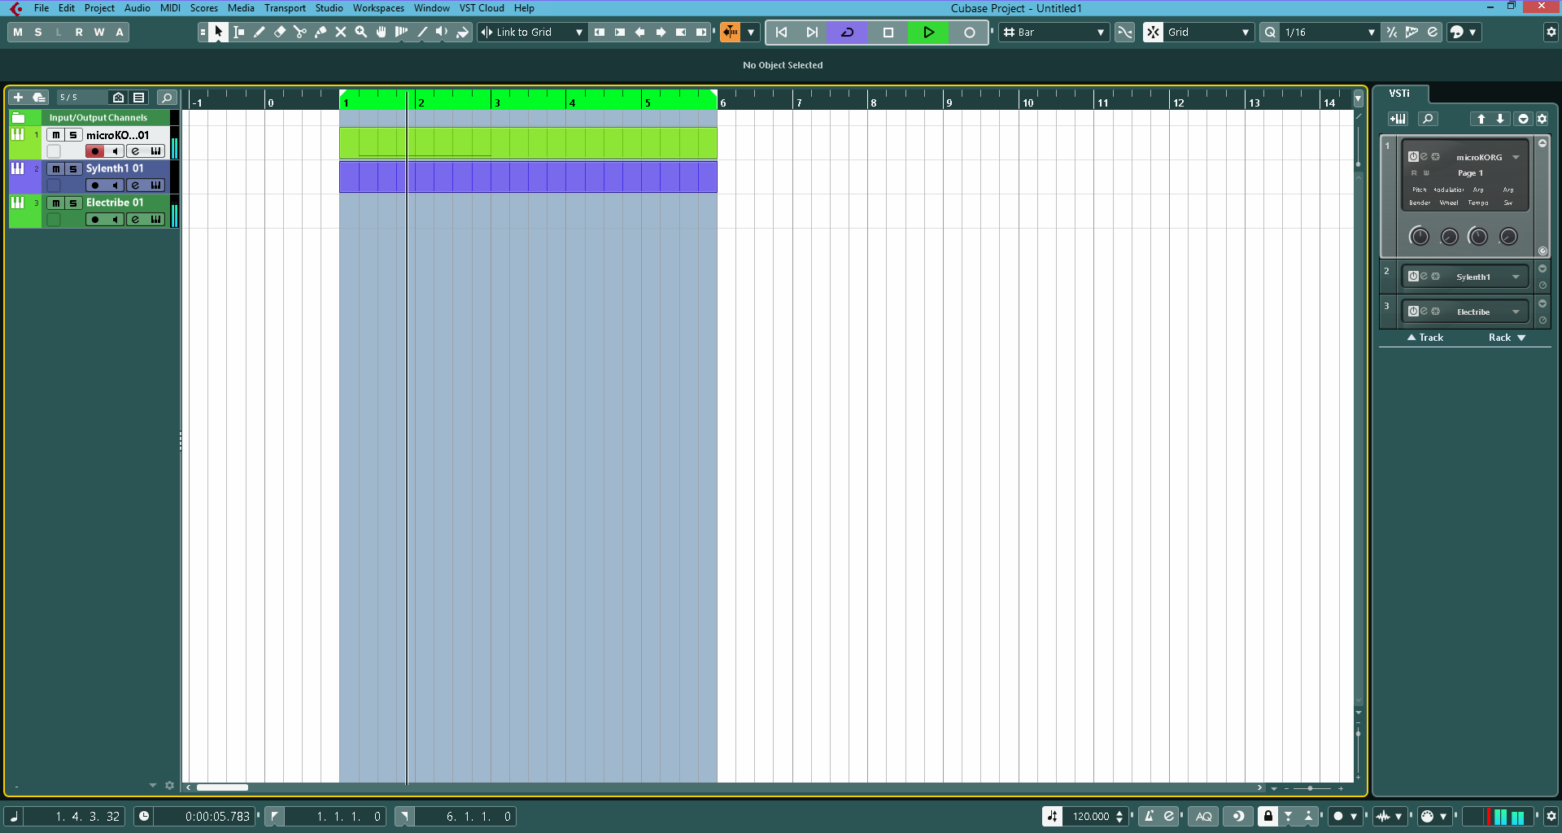Image resolution: width=1562 pixels, height=833 pixels.
Task: Edit instrument on Electribe 01 track
Action: 135,220
